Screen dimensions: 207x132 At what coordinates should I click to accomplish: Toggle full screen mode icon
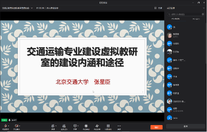click(155, 8)
